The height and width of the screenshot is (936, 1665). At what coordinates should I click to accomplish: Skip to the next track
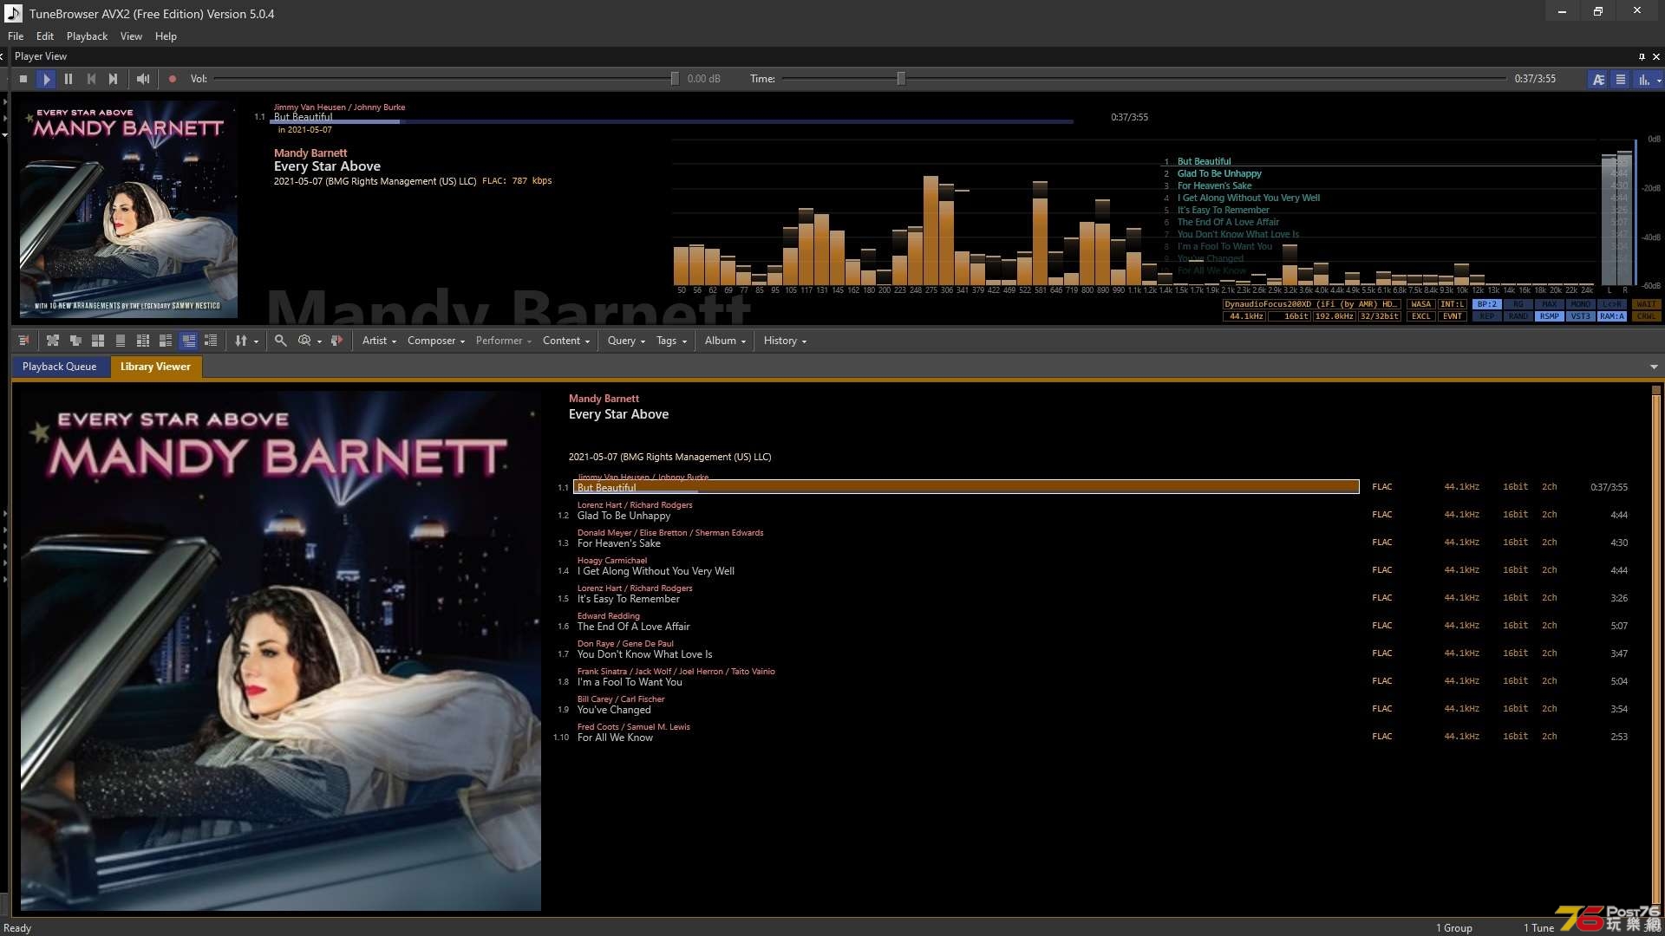(114, 79)
